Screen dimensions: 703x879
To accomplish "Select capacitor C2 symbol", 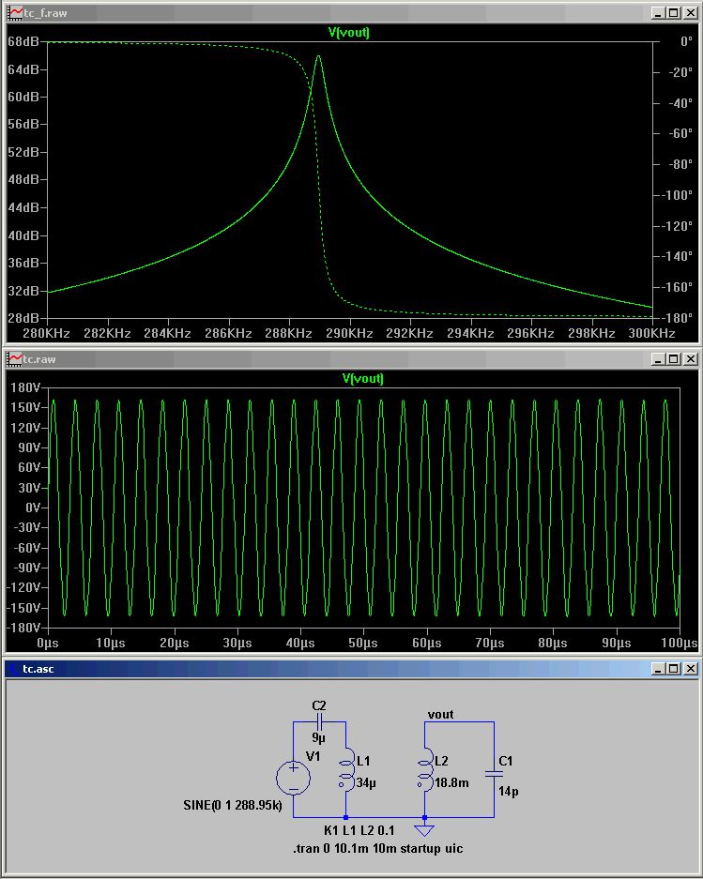I will coord(319,721).
